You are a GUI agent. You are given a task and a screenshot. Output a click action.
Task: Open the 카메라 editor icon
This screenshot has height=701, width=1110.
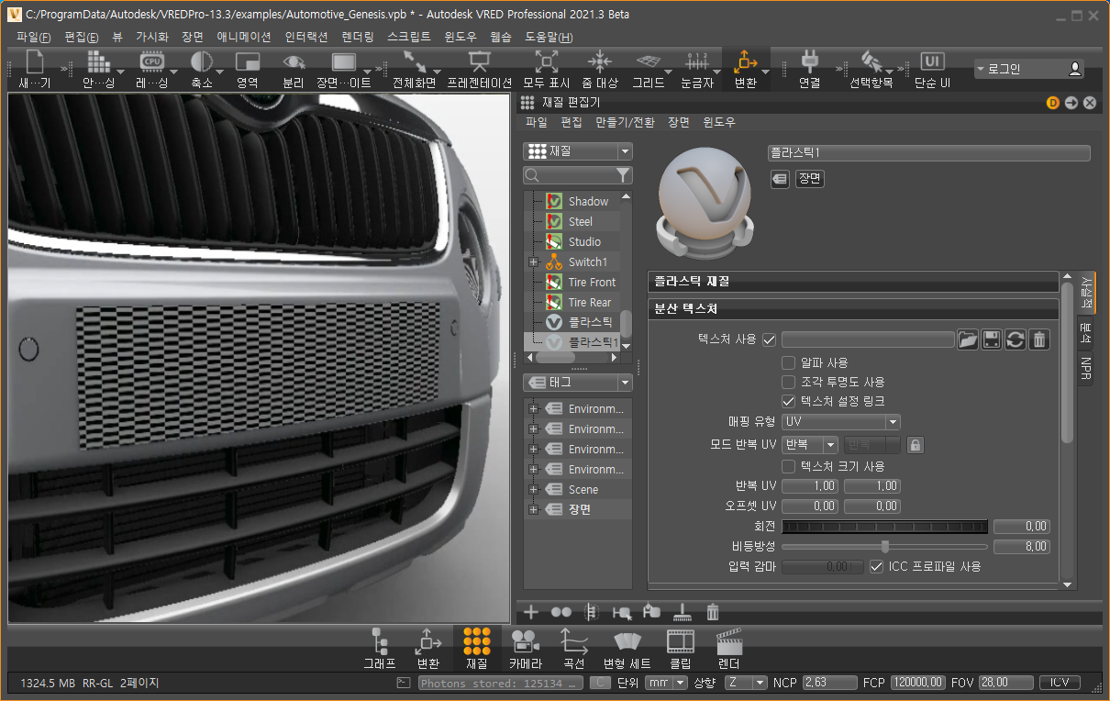525,648
